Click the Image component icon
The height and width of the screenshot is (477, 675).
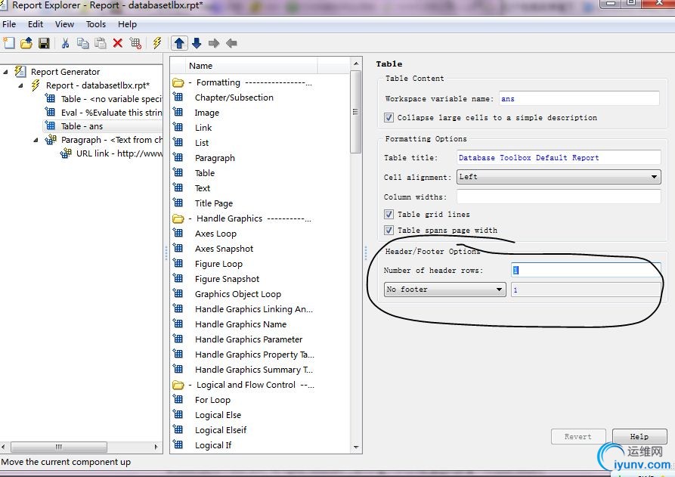click(178, 112)
